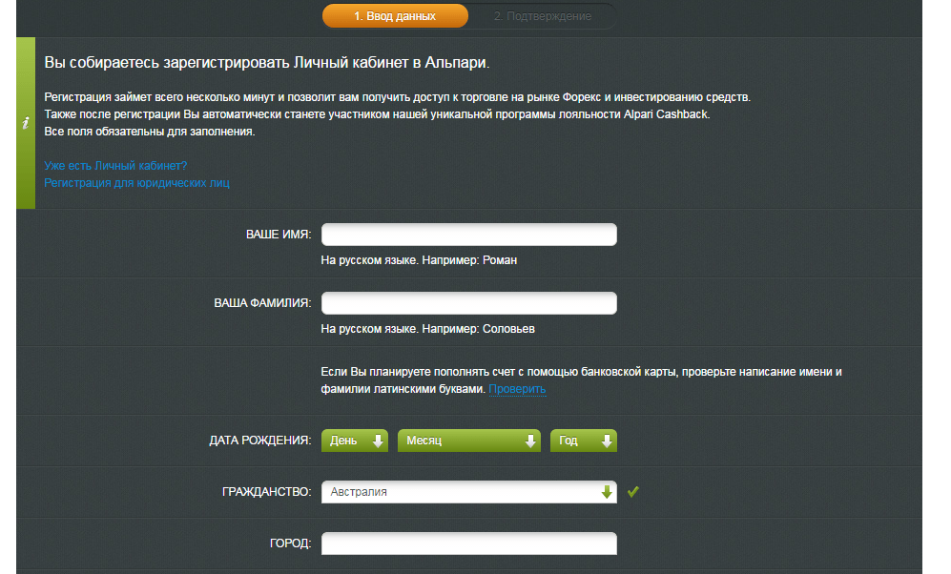Open the 'Год' birth date dropdown

pyautogui.click(x=584, y=441)
